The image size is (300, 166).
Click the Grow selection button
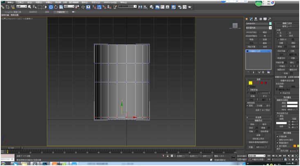[265, 96]
